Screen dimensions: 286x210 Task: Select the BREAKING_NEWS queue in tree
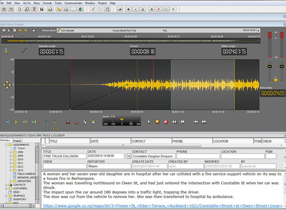26,178
